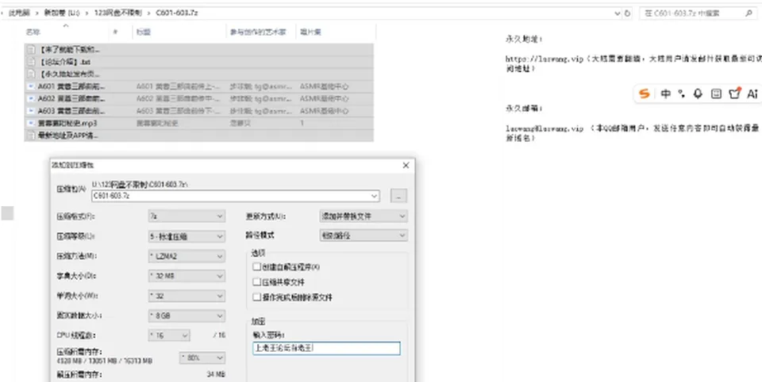The width and height of the screenshot is (762, 382).
Task: Open memory usage 80% dropdown
Action: tap(202, 357)
